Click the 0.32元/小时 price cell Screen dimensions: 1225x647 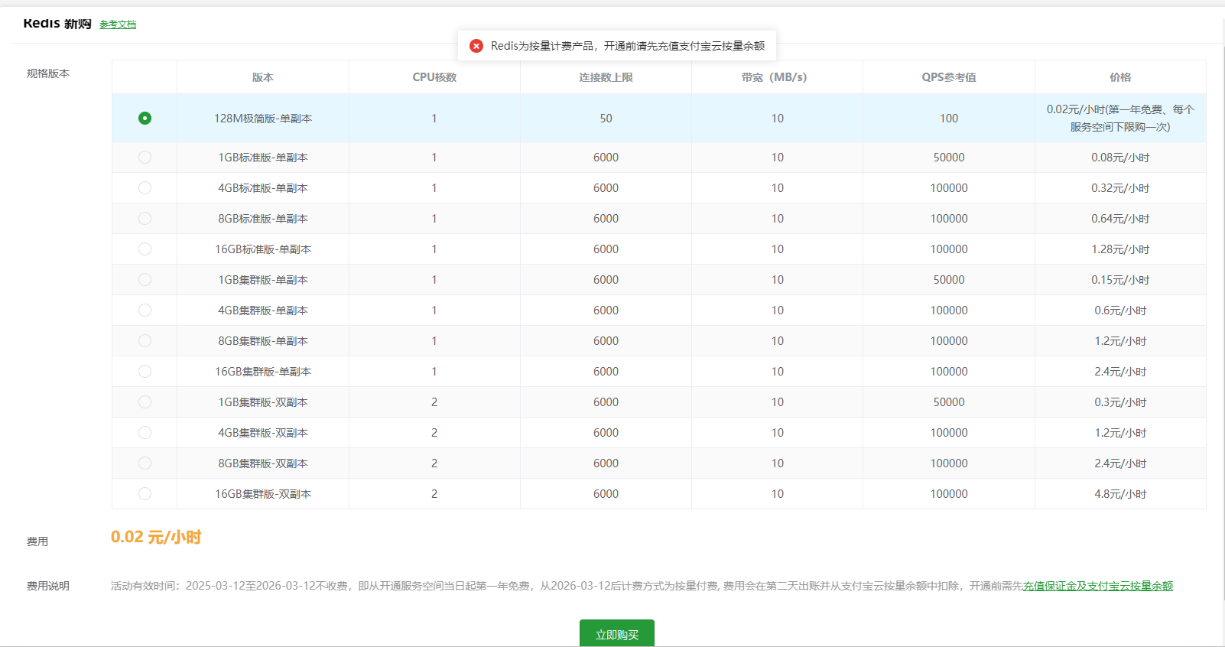1120,188
